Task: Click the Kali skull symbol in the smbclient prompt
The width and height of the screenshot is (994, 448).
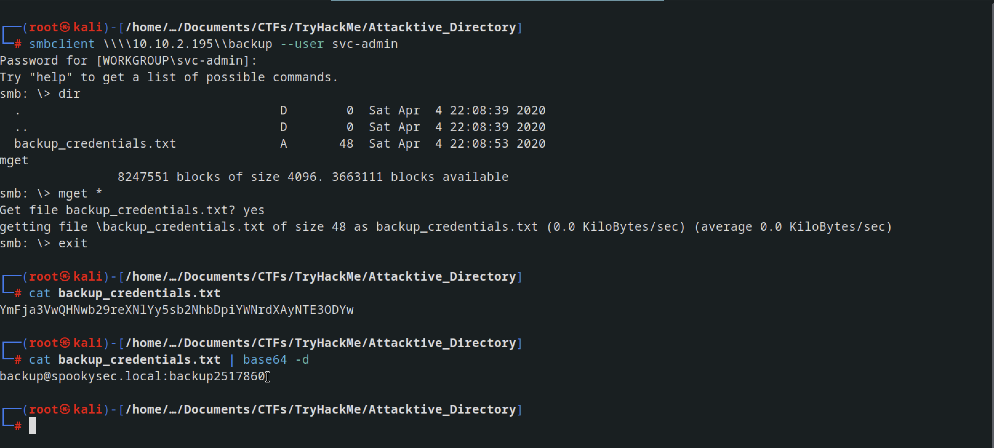Action: pos(66,27)
